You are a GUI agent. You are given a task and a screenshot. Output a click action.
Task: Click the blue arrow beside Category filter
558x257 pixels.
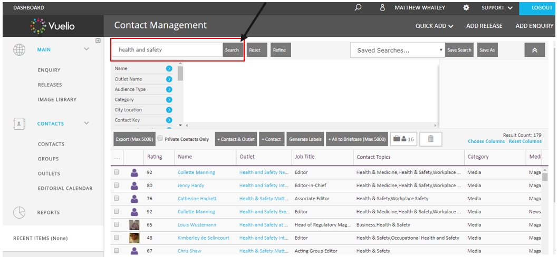tap(169, 100)
